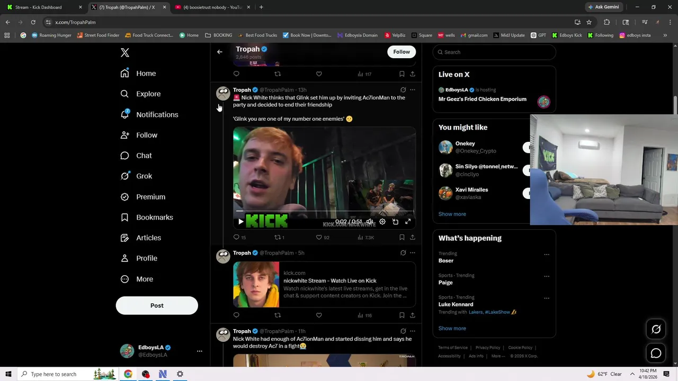
Task: Repost the 5h kick.com link post
Action: click(278, 315)
